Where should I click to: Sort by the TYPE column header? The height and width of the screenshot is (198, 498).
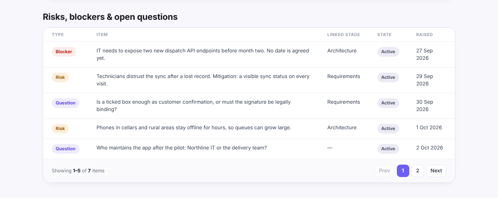point(58,35)
